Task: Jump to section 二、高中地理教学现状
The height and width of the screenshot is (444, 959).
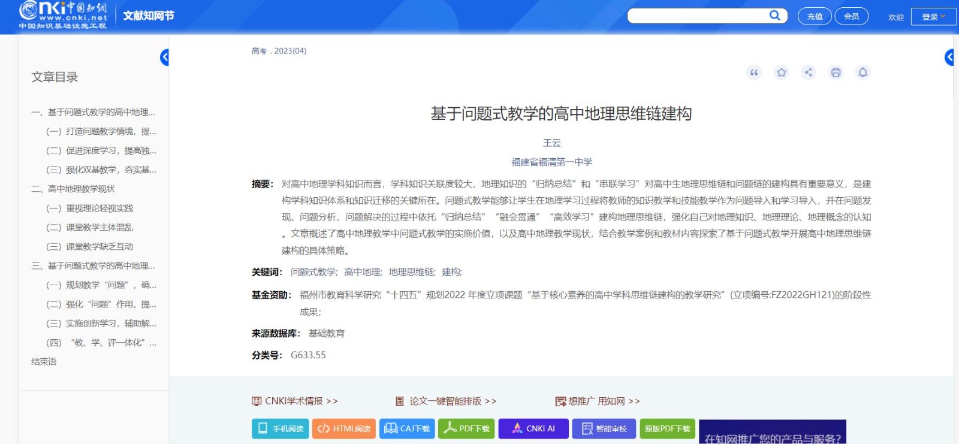Action: [x=81, y=189]
